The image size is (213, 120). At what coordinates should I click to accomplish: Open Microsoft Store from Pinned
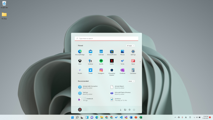pos(112,52)
